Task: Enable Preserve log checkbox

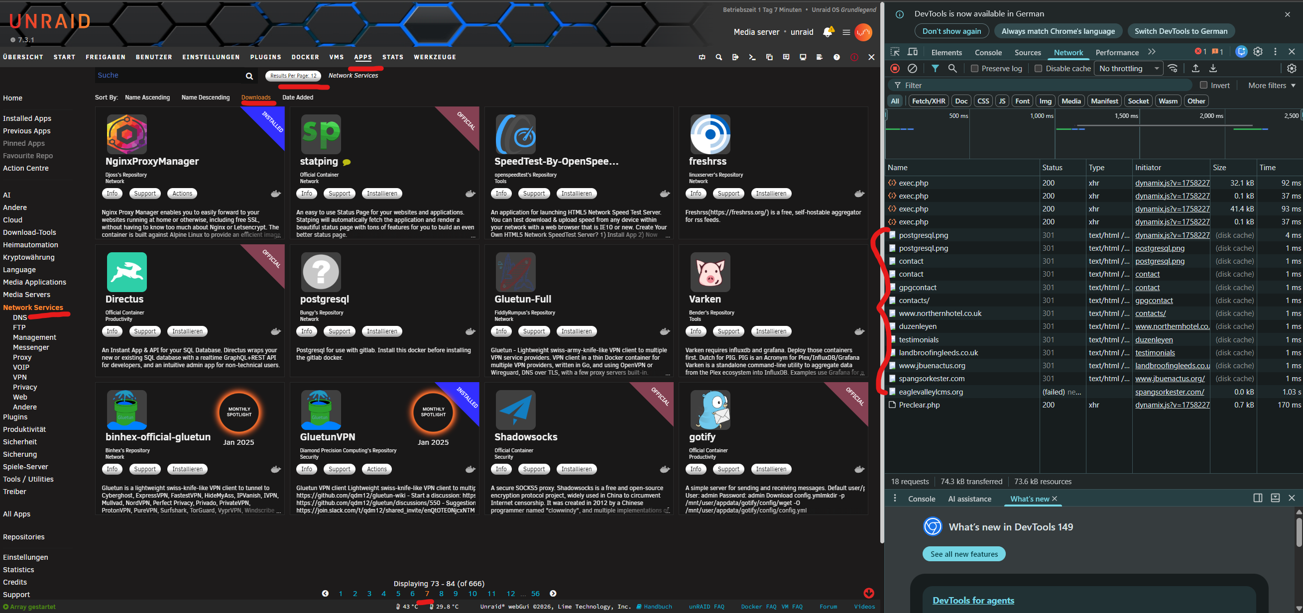Action: (x=974, y=68)
